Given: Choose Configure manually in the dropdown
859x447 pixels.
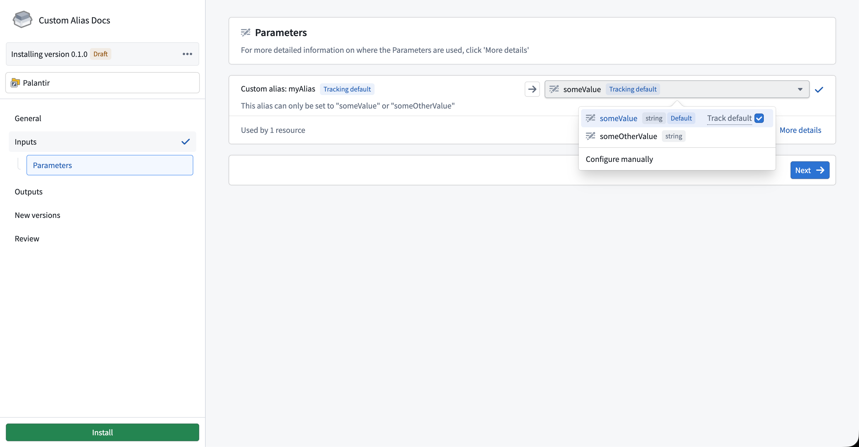Looking at the screenshot, I should [619, 159].
